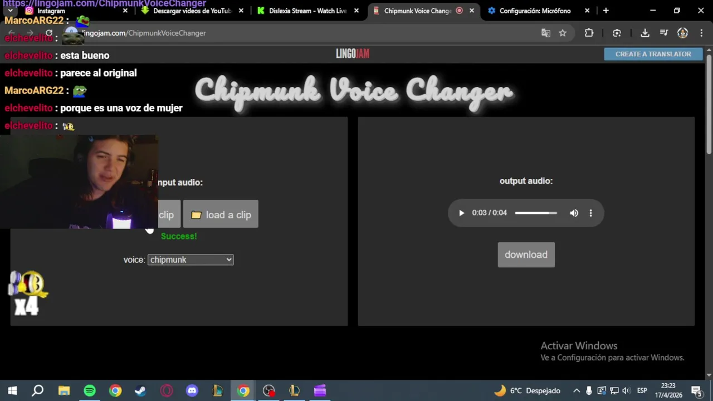Open the media controls icon in toolbar
The image size is (713, 401).
663,33
